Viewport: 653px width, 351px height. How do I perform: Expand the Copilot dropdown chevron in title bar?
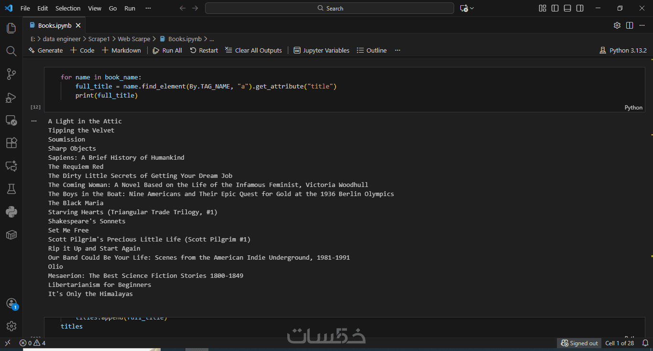[472, 8]
